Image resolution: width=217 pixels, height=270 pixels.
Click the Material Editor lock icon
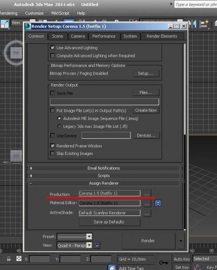(x=158, y=203)
